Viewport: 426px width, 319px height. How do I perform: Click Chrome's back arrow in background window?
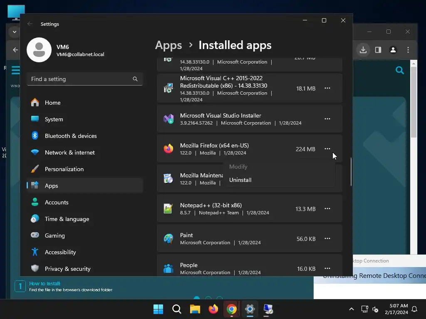(x=15, y=50)
